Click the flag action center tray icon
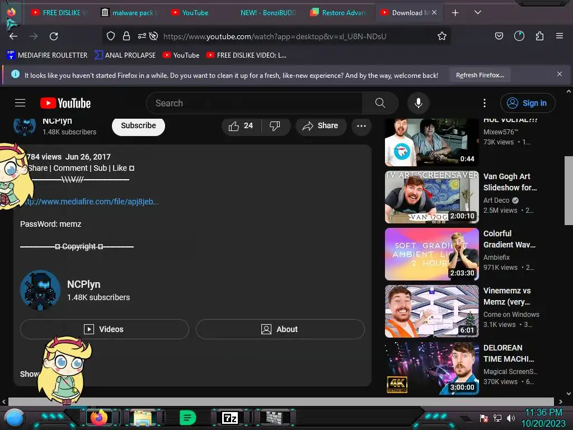This screenshot has height=430, width=573. (x=484, y=418)
